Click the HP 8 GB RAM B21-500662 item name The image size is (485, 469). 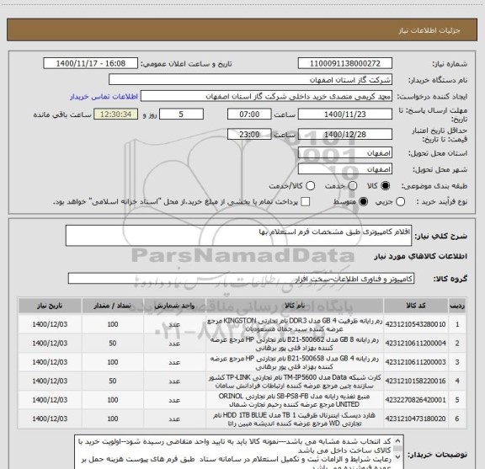click(295, 344)
